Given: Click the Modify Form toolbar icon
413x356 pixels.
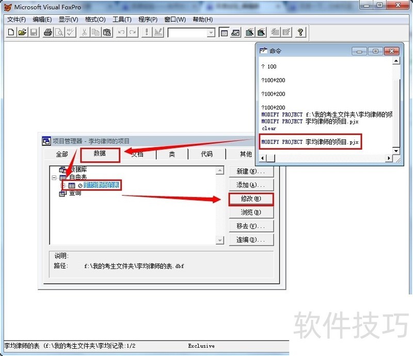Looking at the screenshot, I should click(x=158, y=32).
